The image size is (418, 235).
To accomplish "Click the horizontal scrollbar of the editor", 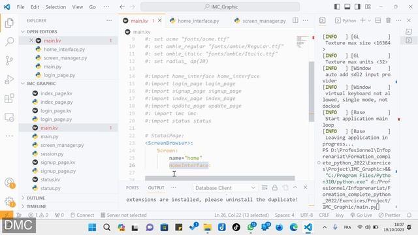I will click(x=220, y=178).
